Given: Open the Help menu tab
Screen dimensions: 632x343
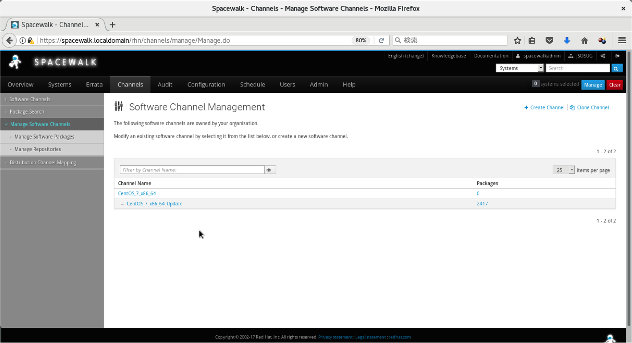Looking at the screenshot, I should tap(349, 85).
